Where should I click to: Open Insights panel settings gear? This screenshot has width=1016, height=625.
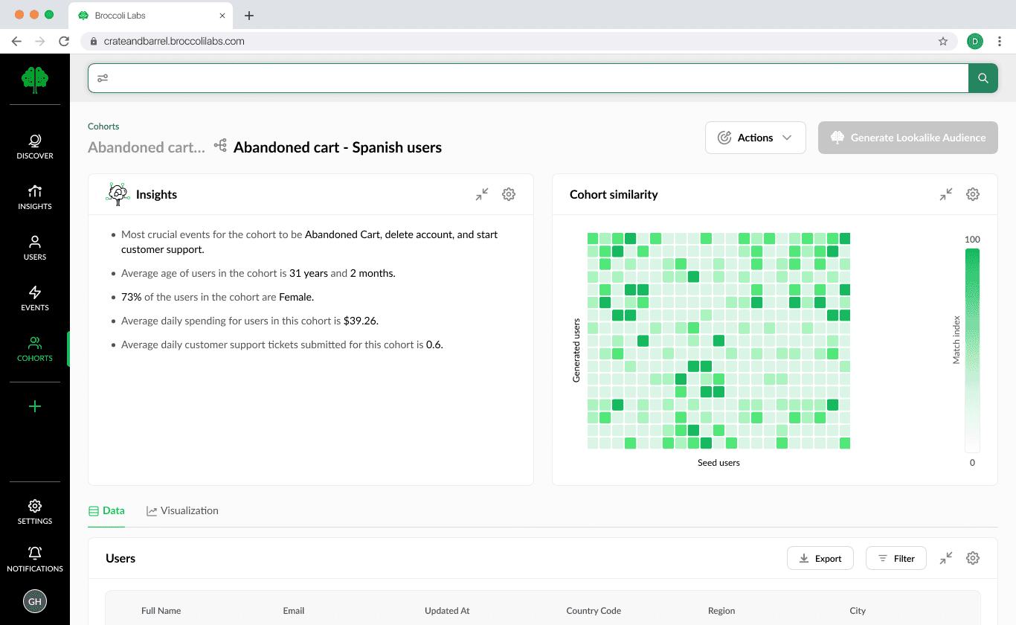[x=509, y=194]
